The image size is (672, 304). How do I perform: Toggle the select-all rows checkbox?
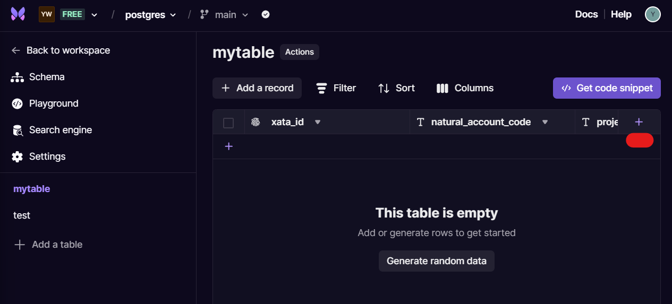tap(228, 123)
